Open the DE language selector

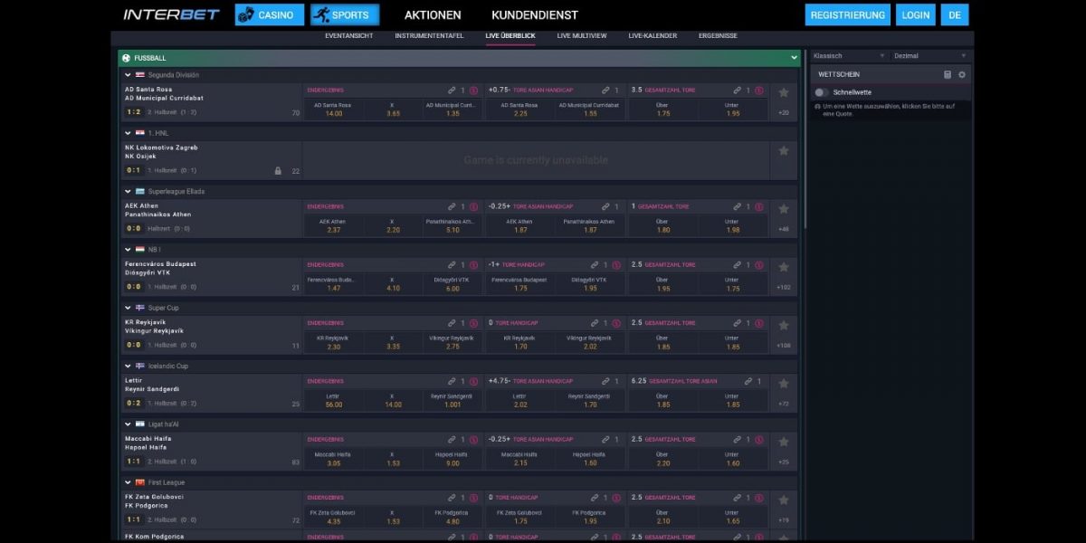955,14
